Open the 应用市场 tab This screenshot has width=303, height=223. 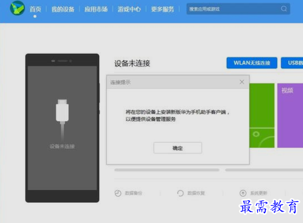(96, 9)
